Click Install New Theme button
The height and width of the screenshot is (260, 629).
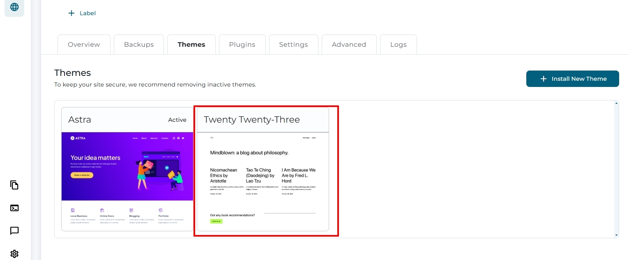tap(572, 79)
